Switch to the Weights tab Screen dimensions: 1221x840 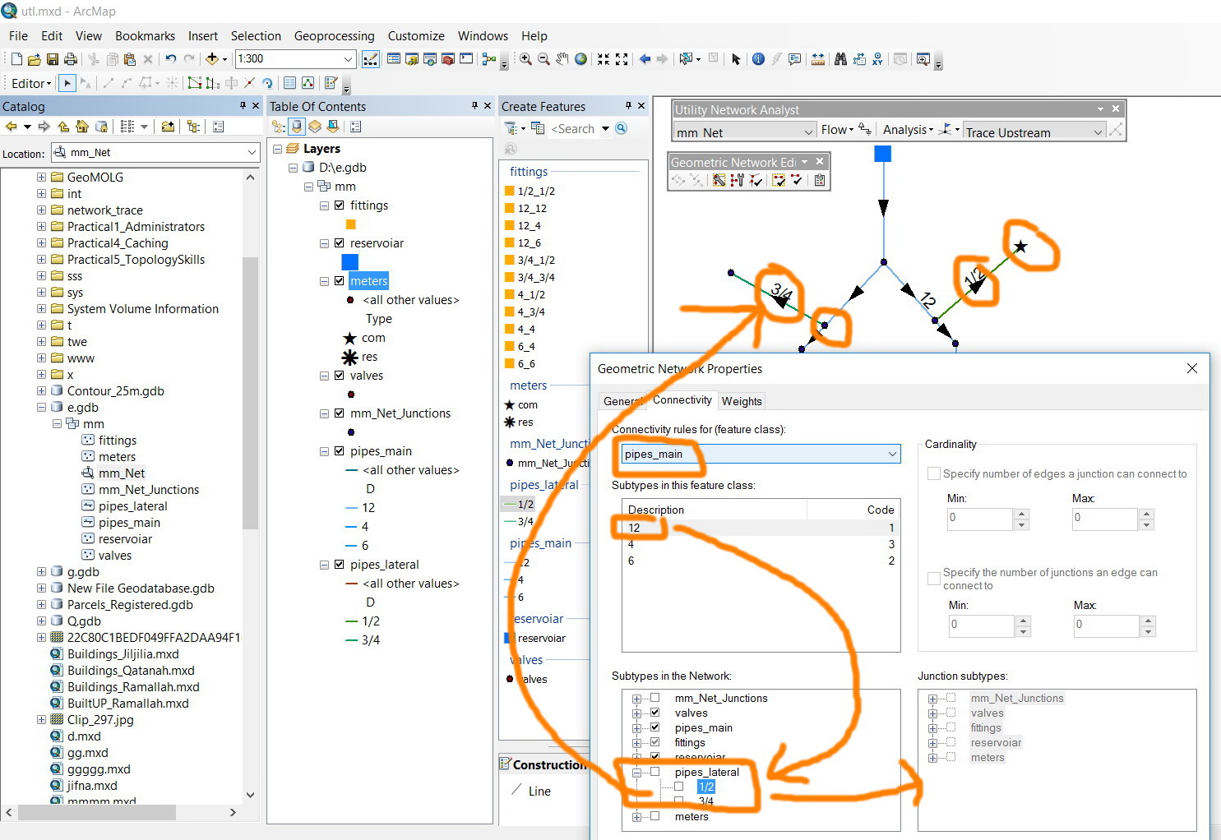[742, 401]
